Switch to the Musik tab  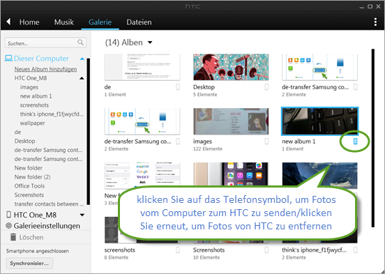pos(64,22)
